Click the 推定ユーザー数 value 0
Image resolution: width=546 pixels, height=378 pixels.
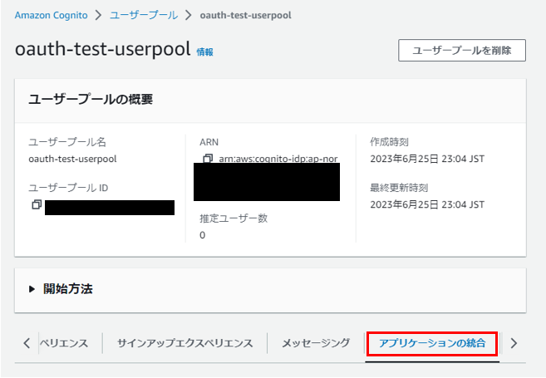(202, 235)
